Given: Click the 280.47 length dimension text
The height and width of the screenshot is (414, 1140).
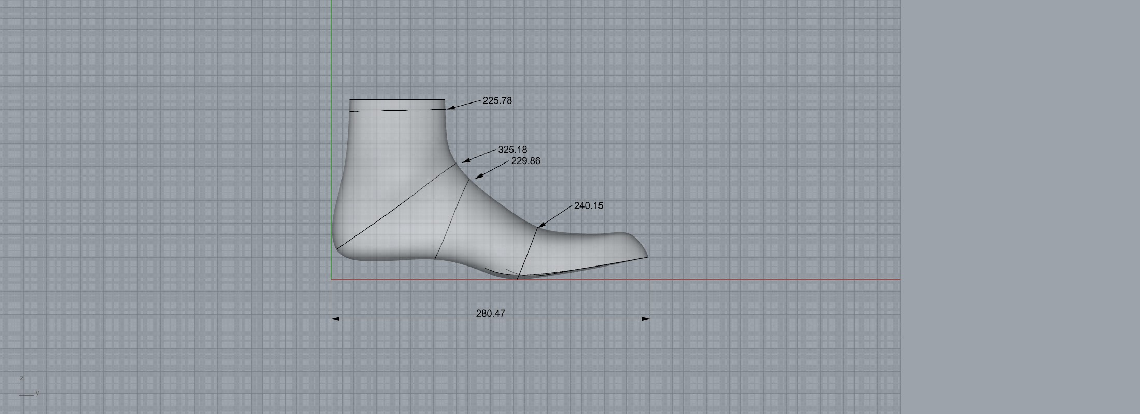Looking at the screenshot, I should [490, 313].
